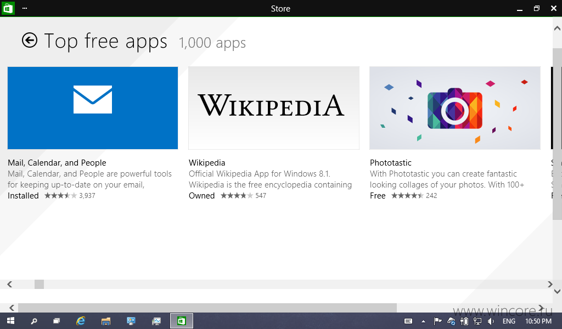Open Action Center flag icon
Viewport: 562px width, 329px height.
point(437,321)
